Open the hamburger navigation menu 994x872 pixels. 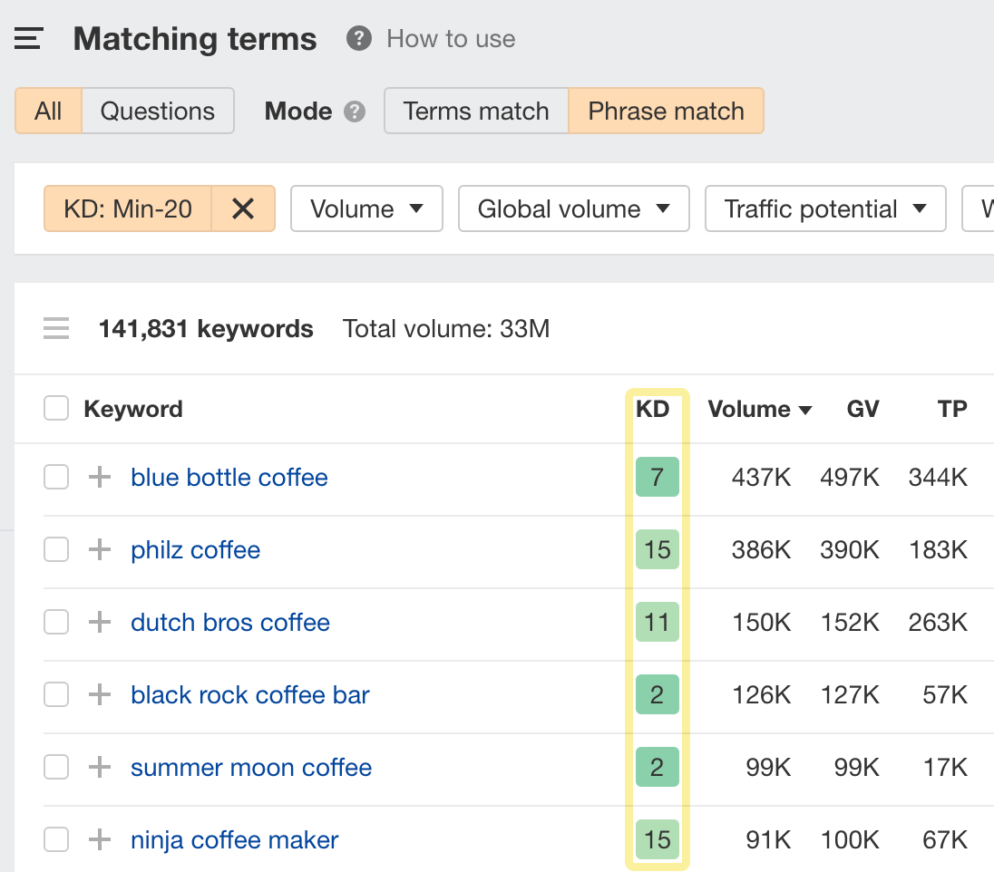click(28, 38)
